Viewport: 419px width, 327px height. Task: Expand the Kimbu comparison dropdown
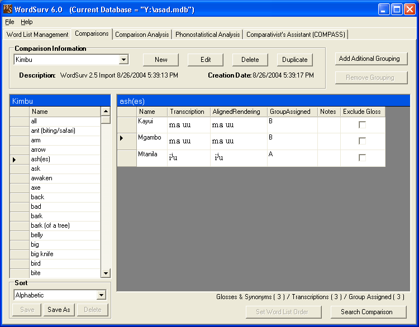point(123,60)
